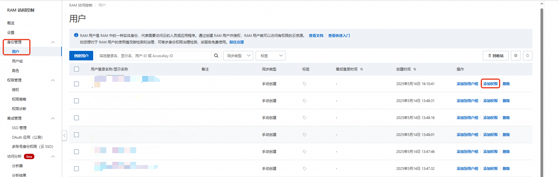Image resolution: width=559 pixels, height=177 pixels.
Task: Toggle the select-all header checkbox
Action: point(76,69)
